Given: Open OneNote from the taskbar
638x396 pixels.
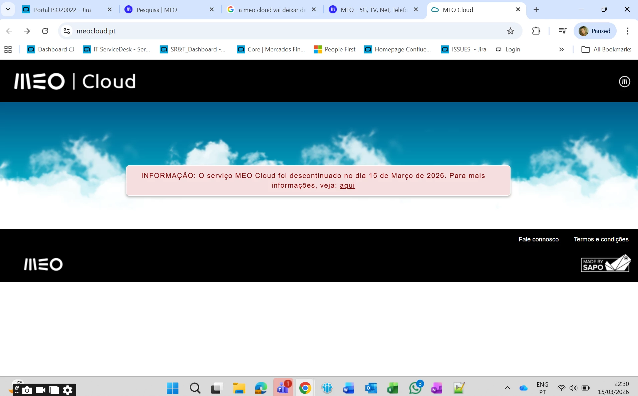Looking at the screenshot, I should click(437, 388).
